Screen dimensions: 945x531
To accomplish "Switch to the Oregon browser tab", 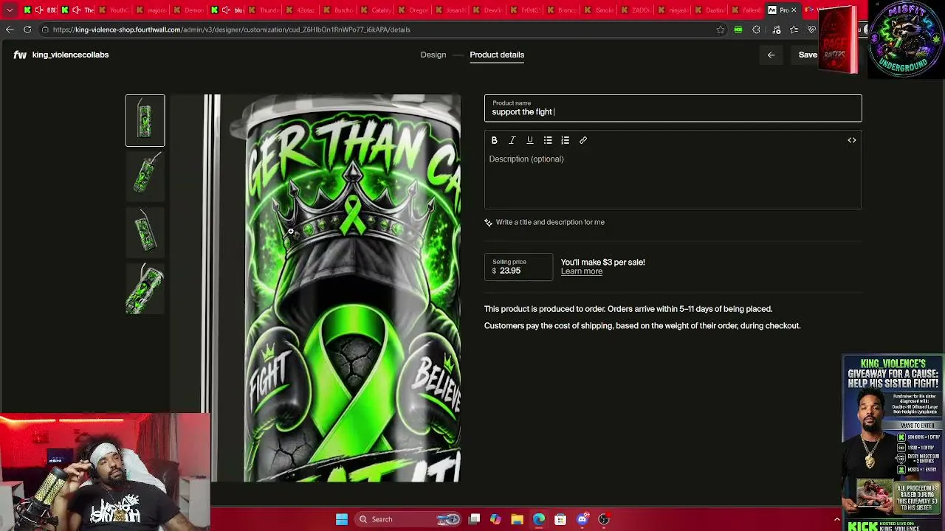I will (413, 10).
